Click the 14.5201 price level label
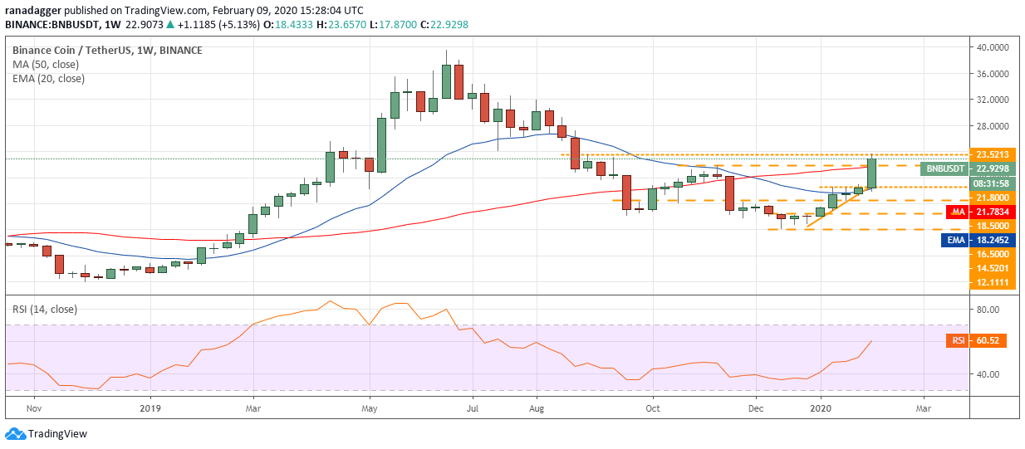Image resolution: width=1025 pixels, height=449 pixels. tap(992, 268)
